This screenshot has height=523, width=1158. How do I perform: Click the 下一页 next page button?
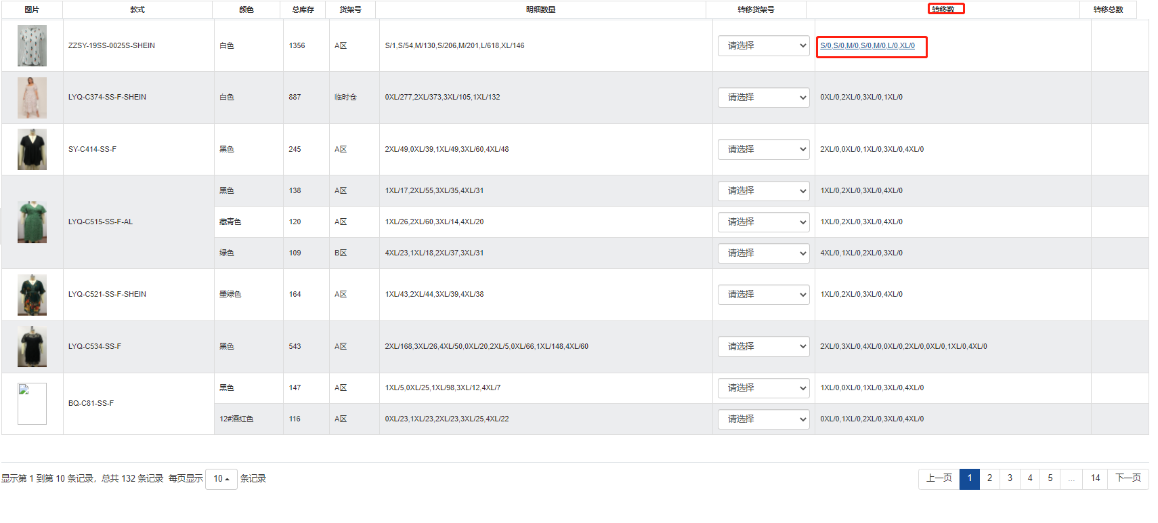click(1128, 478)
